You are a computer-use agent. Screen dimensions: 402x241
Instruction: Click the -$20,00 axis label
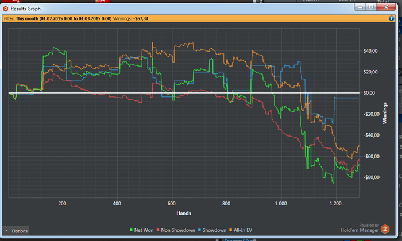371,114
